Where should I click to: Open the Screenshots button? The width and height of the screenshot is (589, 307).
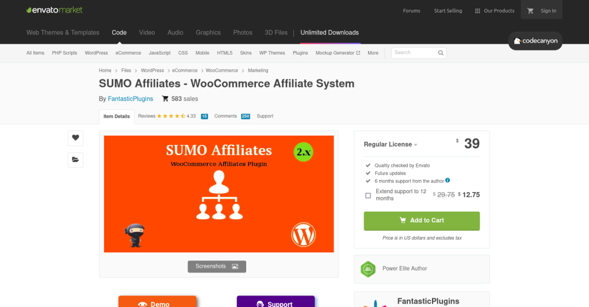tap(217, 266)
